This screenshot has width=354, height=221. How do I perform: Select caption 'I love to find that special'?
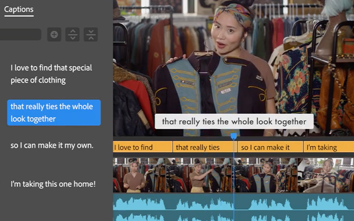click(51, 74)
